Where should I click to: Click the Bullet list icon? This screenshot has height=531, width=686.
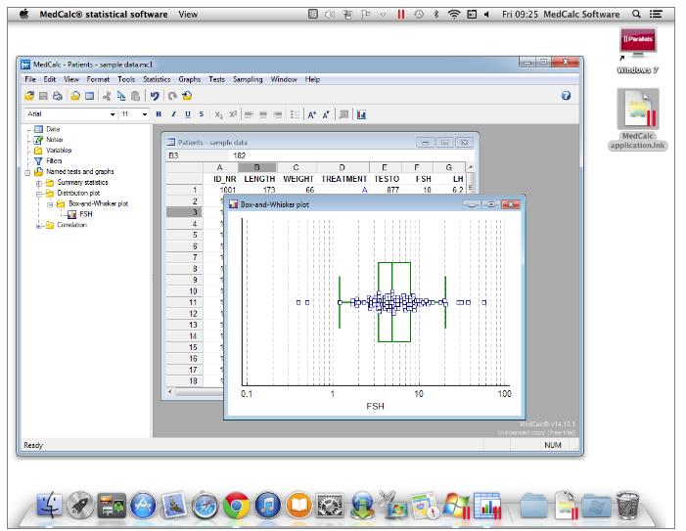(x=296, y=114)
